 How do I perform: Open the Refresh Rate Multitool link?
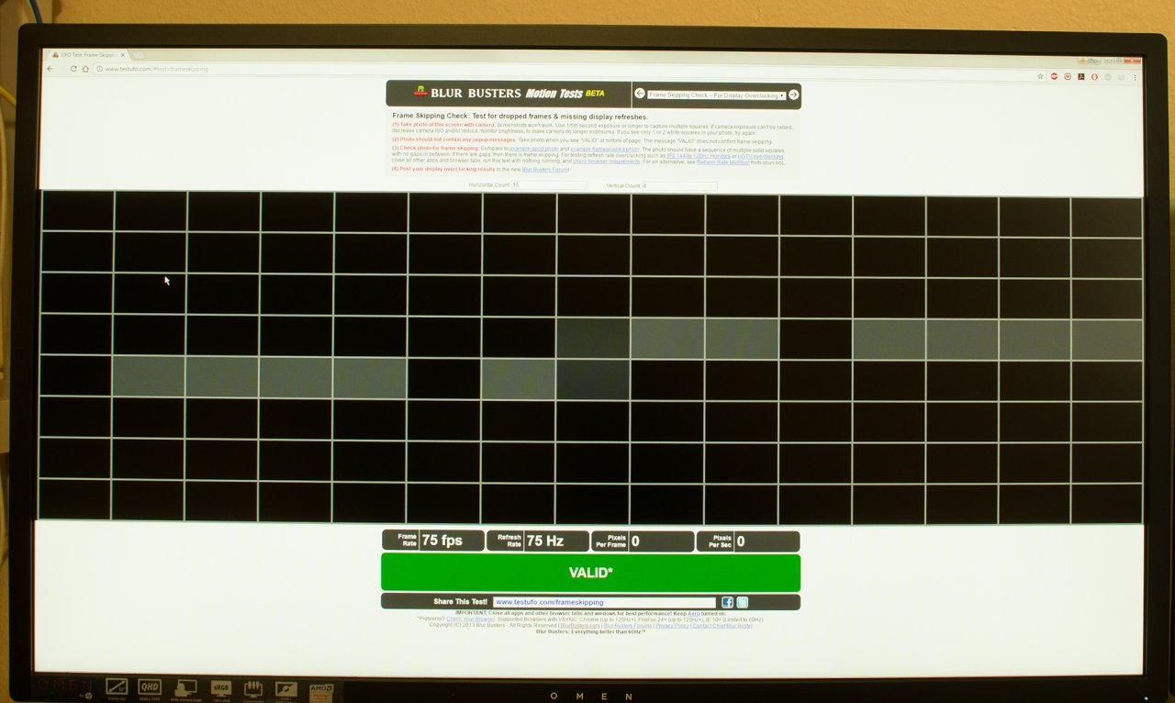pyautogui.click(x=723, y=162)
